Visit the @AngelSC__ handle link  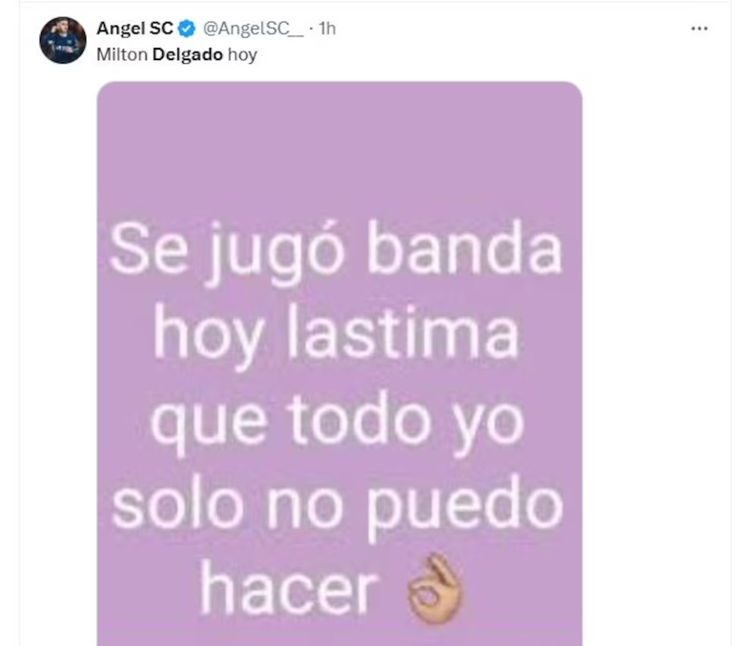coord(254,29)
